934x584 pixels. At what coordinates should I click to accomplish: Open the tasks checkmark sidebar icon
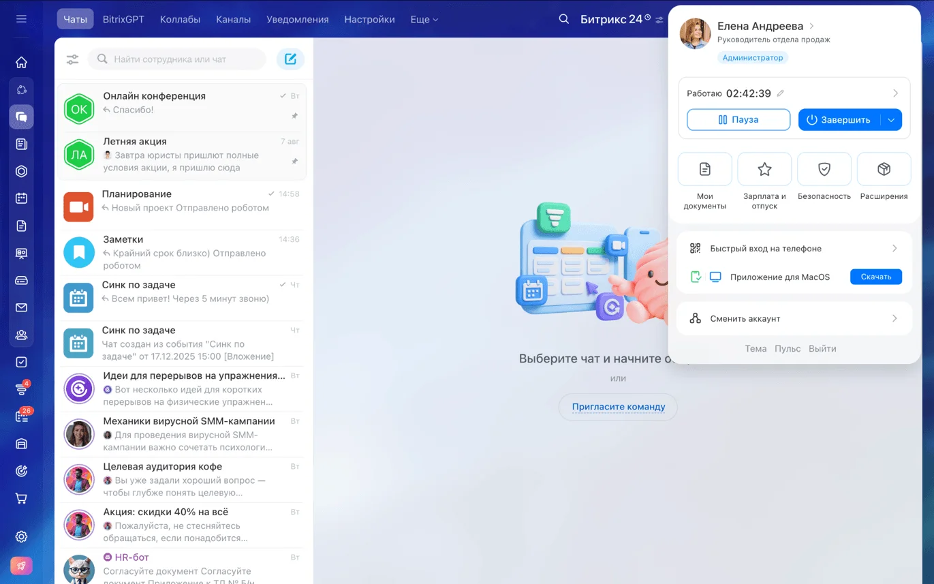(21, 363)
